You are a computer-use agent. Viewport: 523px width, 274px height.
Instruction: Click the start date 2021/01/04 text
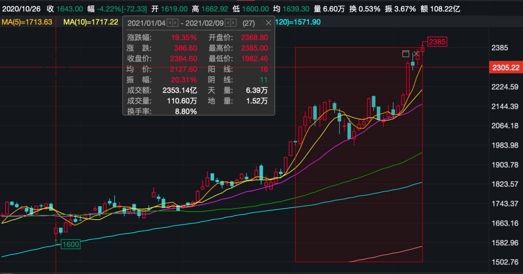(x=146, y=23)
